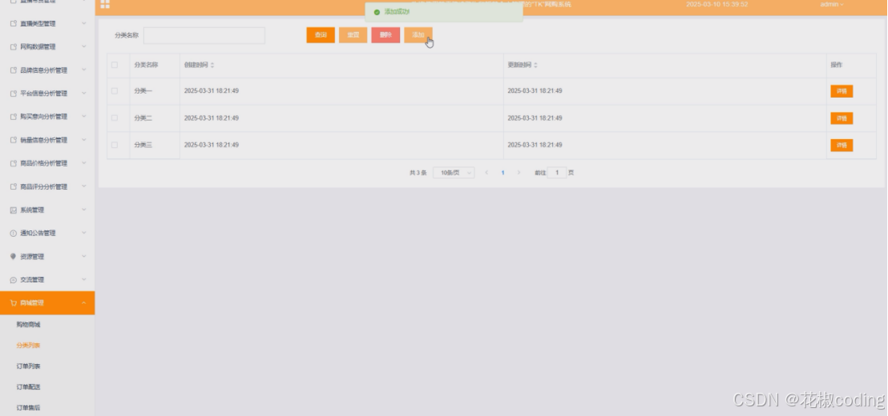
Task: Click the icon beside 购买意向分析管理
Action: click(x=14, y=117)
